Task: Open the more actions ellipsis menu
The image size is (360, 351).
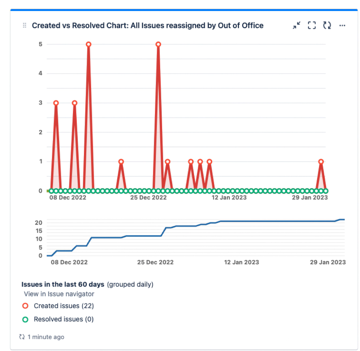Action: click(342, 25)
